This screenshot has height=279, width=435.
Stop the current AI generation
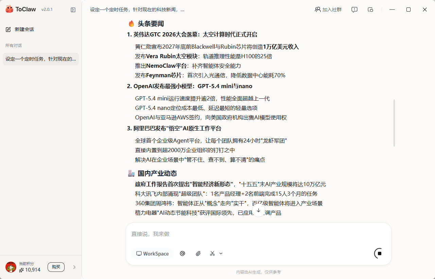378,253
